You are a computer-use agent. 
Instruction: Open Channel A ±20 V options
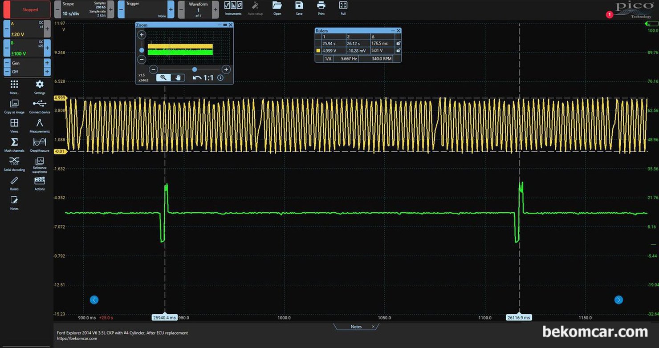pyautogui.click(x=27, y=29)
